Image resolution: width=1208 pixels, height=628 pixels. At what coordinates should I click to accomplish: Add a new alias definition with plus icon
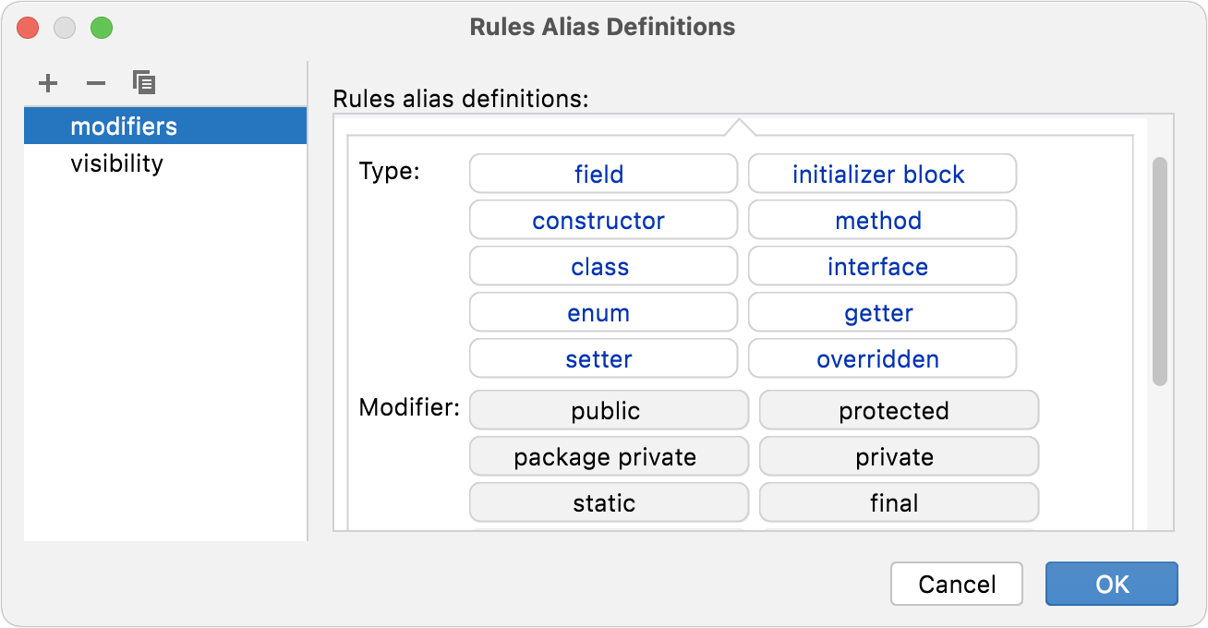point(47,82)
